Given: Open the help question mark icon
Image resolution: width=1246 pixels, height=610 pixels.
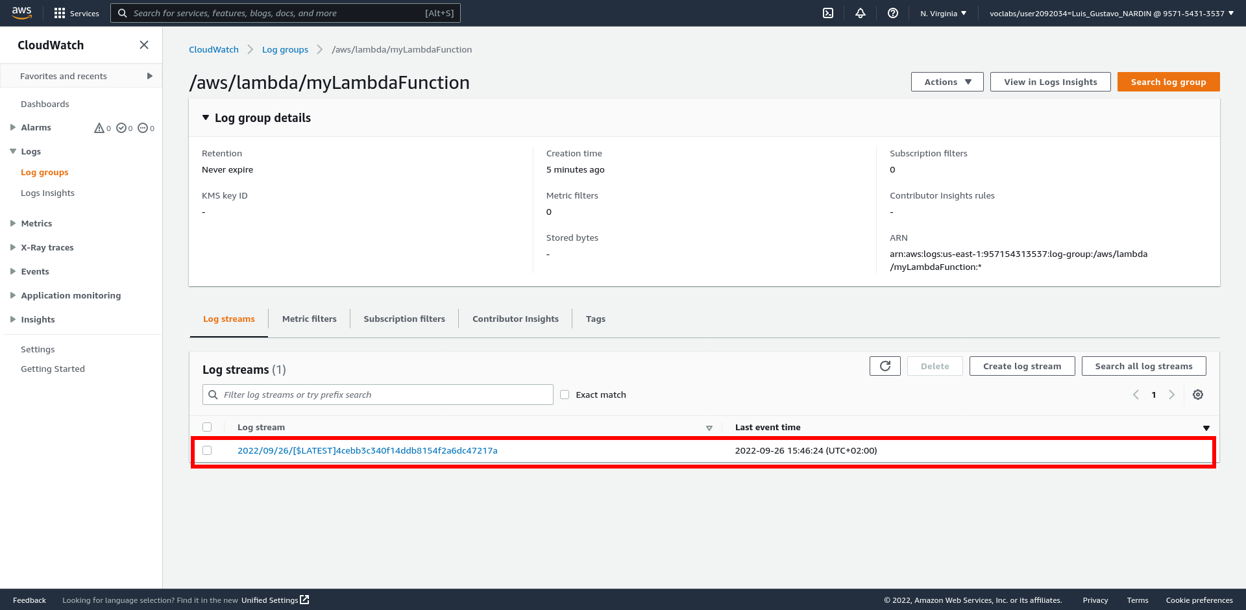Looking at the screenshot, I should pyautogui.click(x=893, y=13).
